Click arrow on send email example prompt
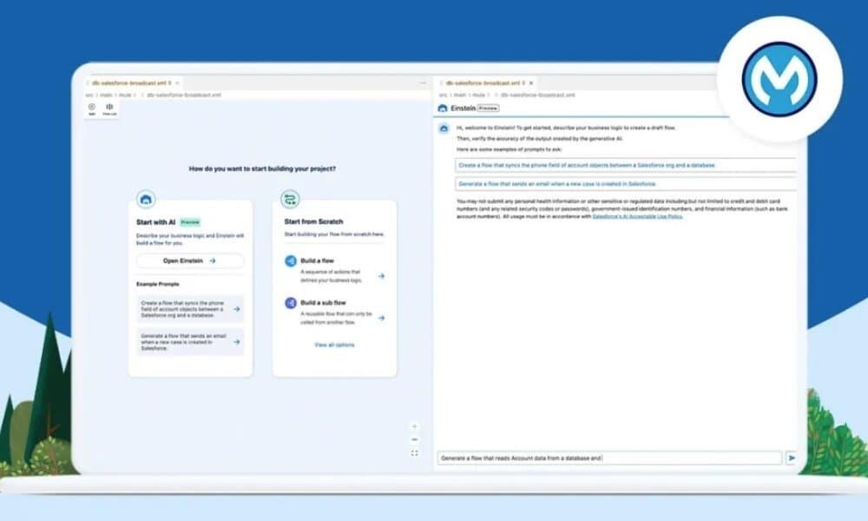 [237, 342]
